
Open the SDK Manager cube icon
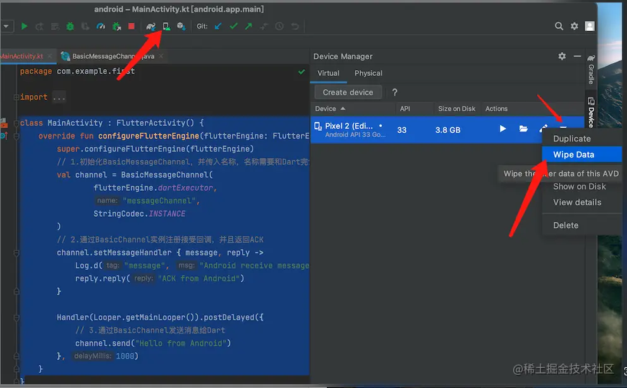point(181,27)
